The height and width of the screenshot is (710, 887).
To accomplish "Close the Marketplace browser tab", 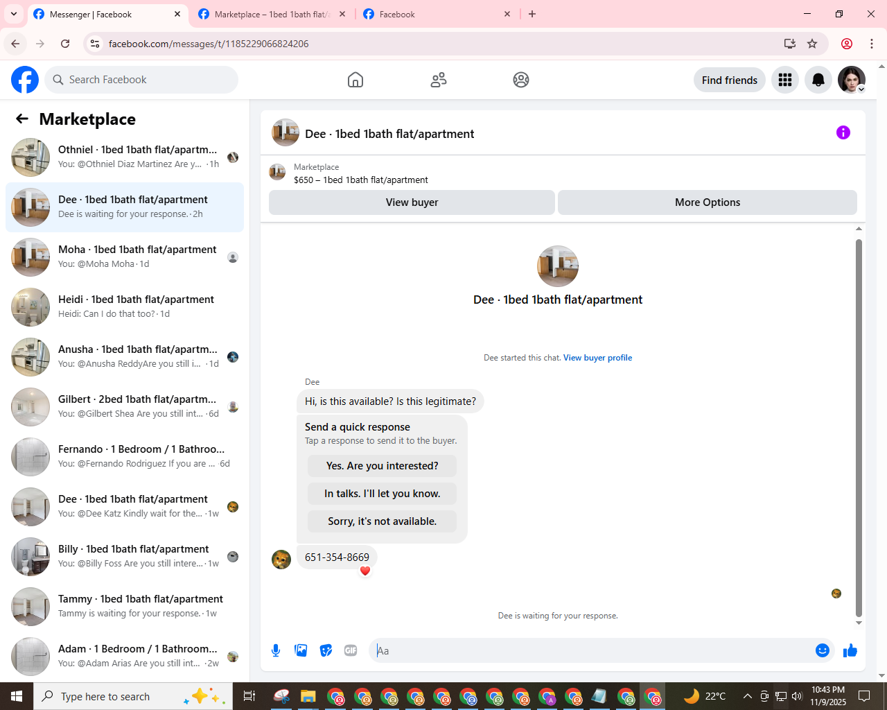I will tap(342, 14).
